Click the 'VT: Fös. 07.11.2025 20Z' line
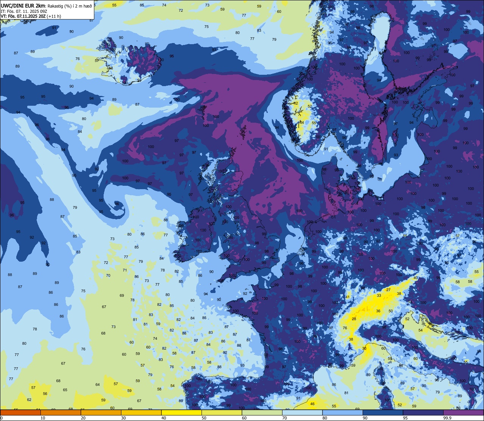The width and height of the screenshot is (484, 421). [22, 16]
